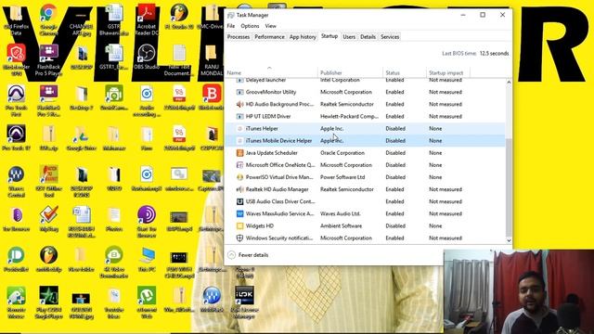Sort startup list by Startup impact column
The width and height of the screenshot is (594, 334).
447,72
